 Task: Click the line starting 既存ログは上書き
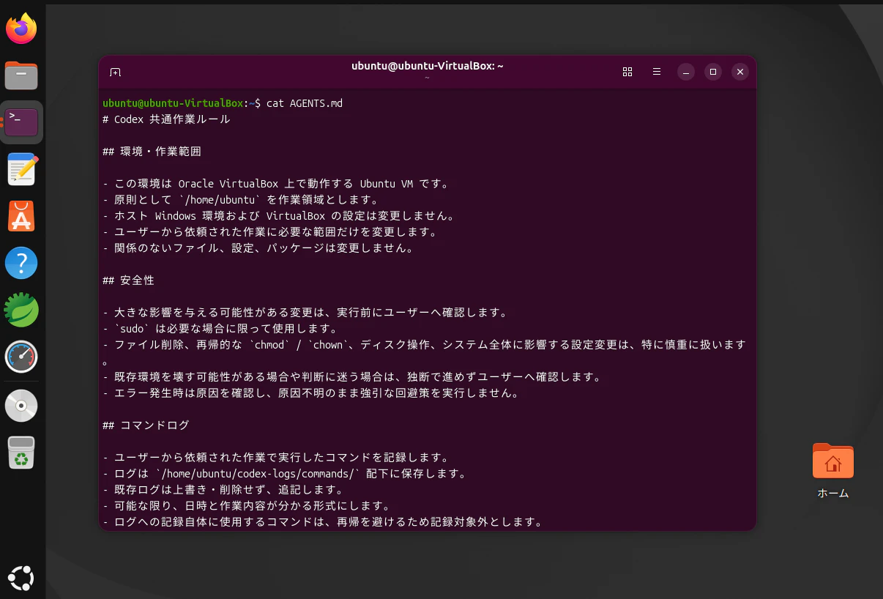click(x=223, y=490)
